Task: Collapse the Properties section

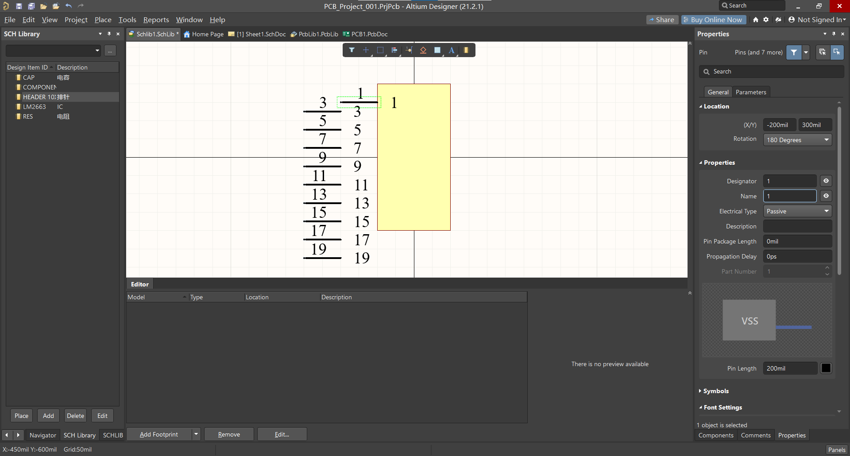Action: pos(701,162)
